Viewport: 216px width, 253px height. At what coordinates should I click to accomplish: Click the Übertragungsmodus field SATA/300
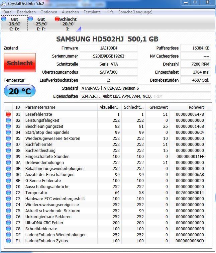pos(109,72)
